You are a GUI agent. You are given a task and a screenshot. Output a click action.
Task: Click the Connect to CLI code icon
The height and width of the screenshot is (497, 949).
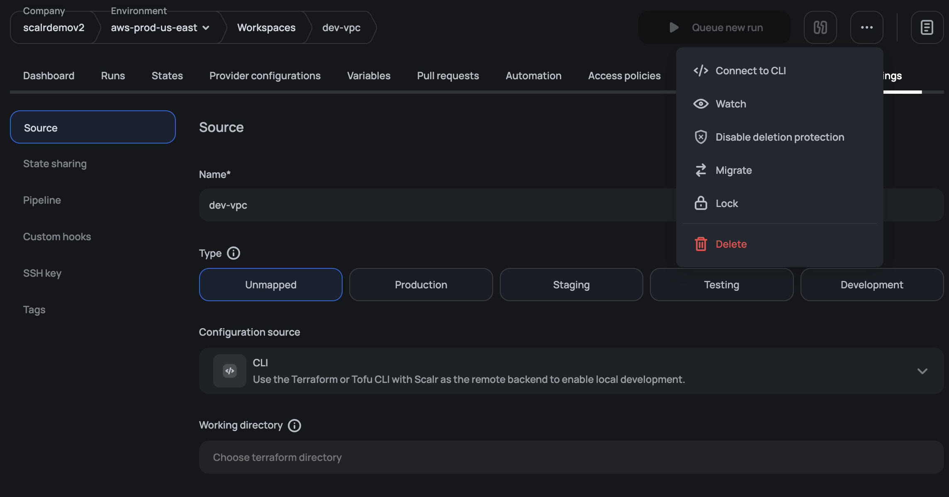pos(701,71)
